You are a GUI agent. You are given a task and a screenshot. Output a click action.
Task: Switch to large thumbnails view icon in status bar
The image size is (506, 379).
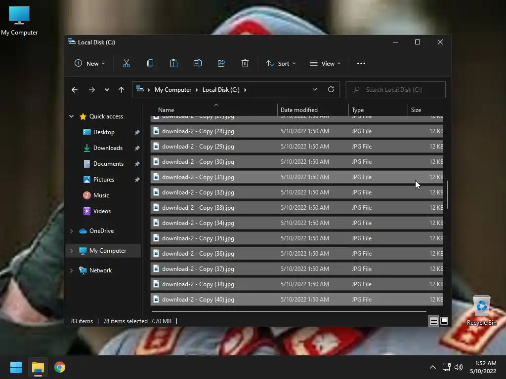[444, 321]
